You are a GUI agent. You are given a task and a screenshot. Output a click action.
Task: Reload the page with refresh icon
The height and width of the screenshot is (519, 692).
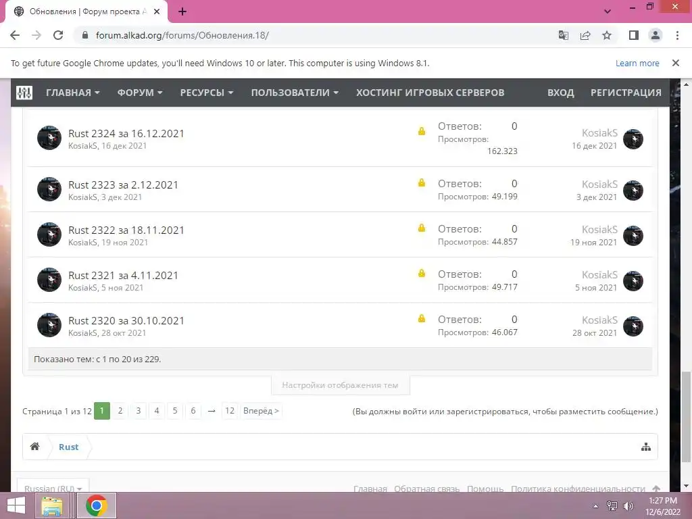pos(58,35)
